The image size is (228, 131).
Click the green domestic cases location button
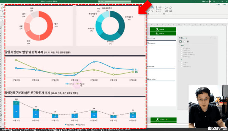[161, 29]
